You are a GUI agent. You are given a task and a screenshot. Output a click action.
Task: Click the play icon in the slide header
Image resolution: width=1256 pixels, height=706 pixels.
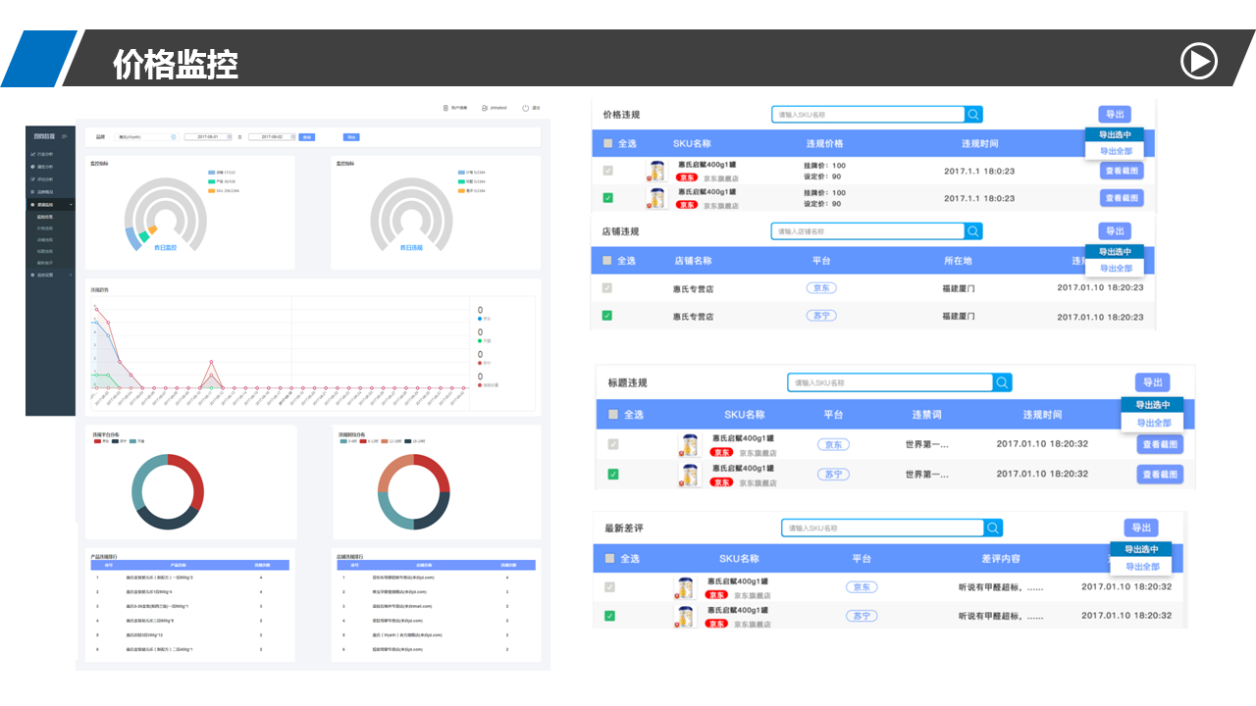[1198, 61]
